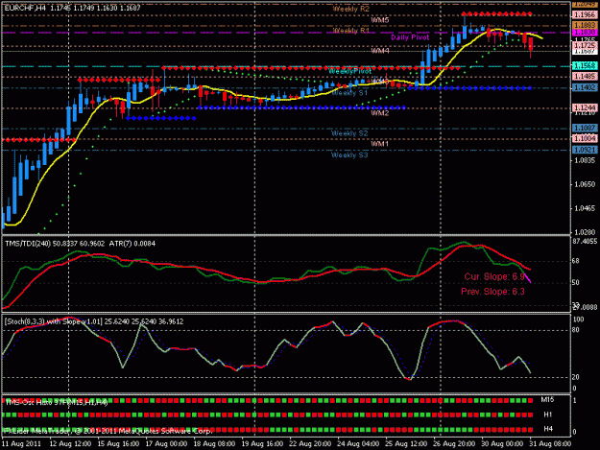This screenshot has width=600, height=450.
Task: Click the 15 Aug 16:00 time label
Action: tap(118, 444)
